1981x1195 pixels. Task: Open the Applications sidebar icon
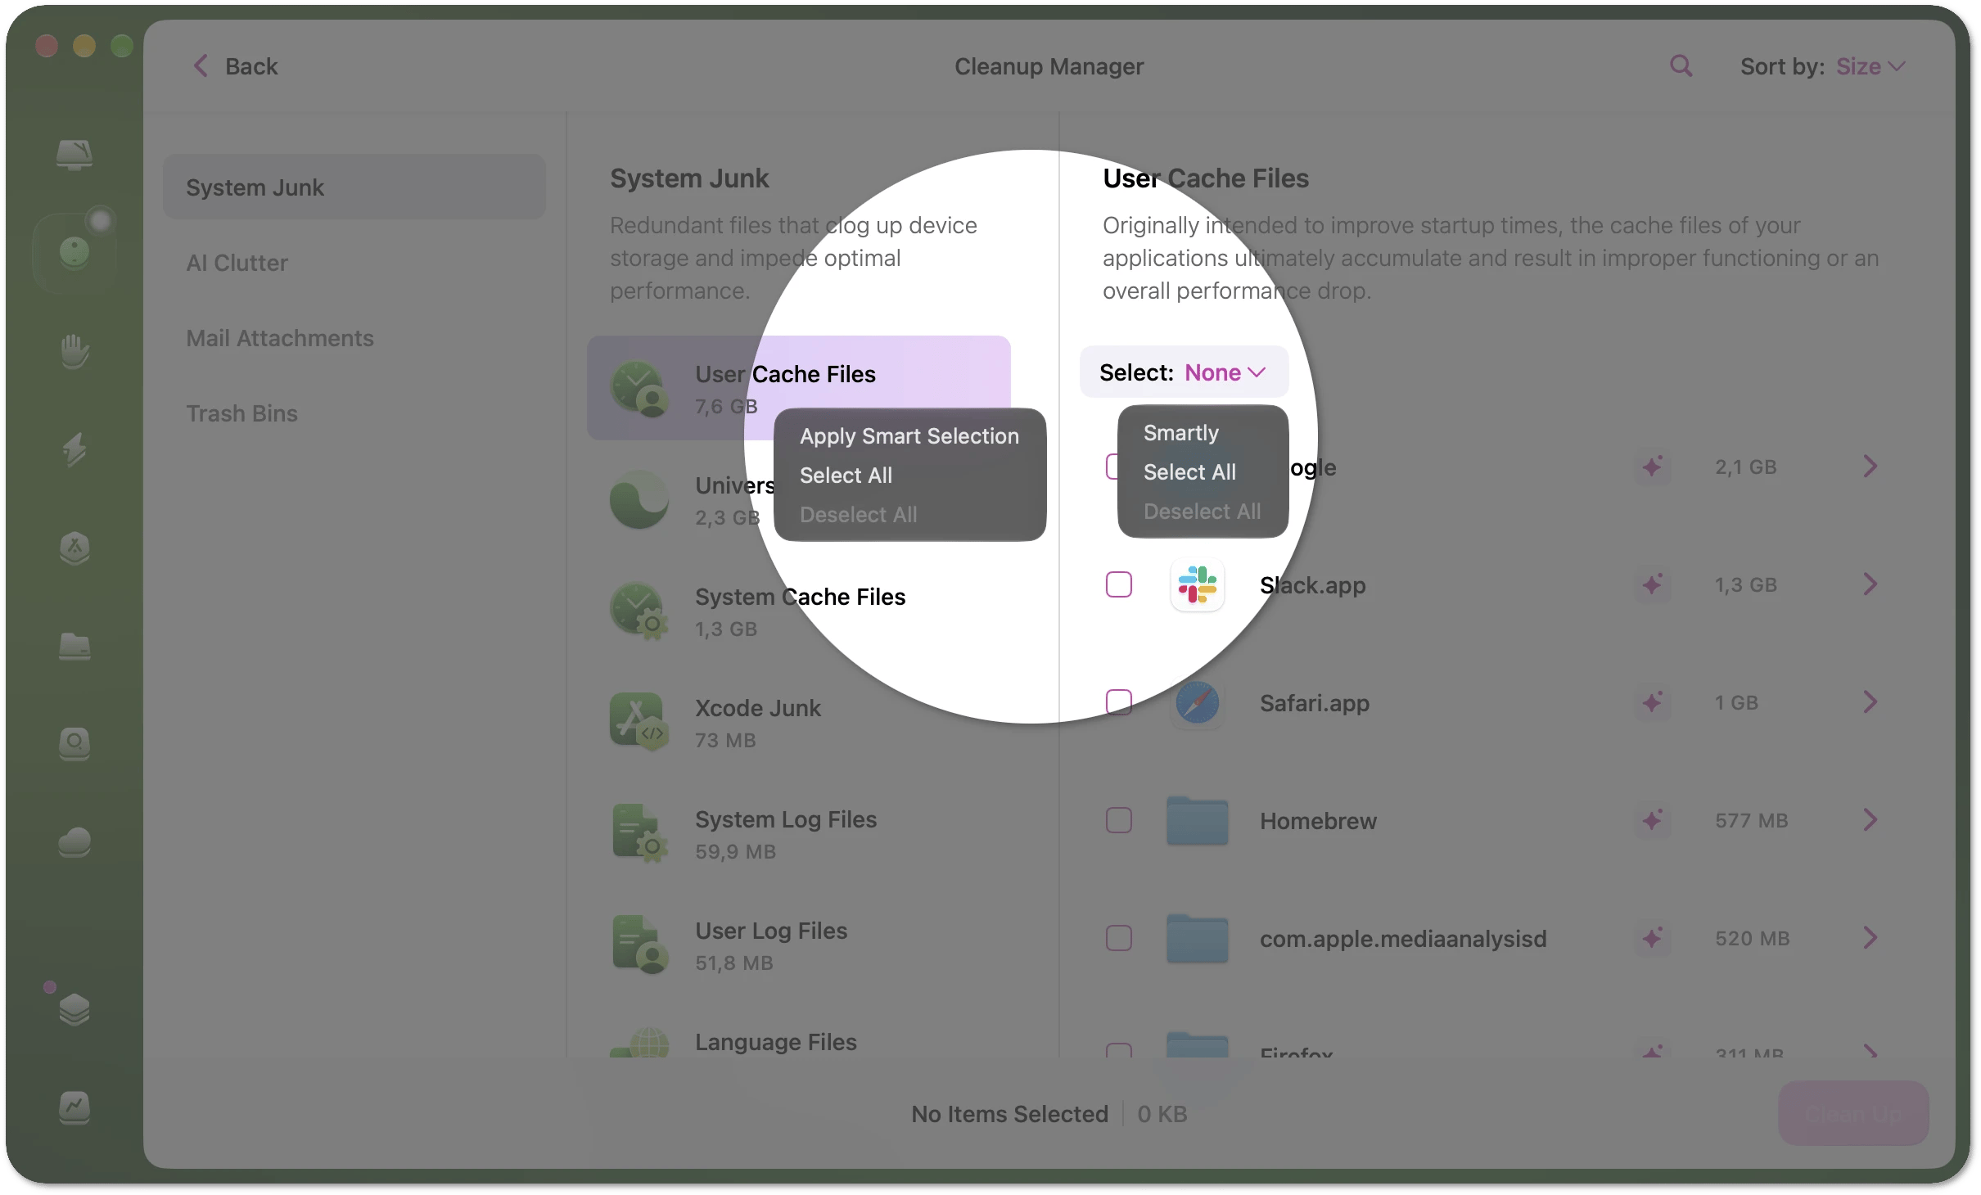pos(74,548)
